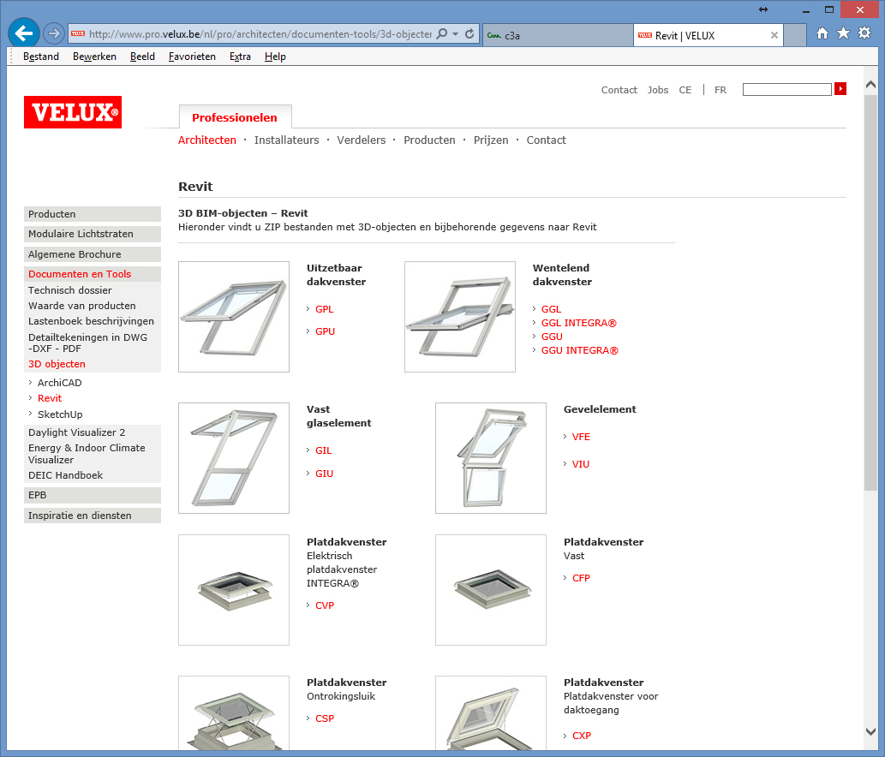
Task: Click the red search submit arrow button
Action: [x=840, y=89]
